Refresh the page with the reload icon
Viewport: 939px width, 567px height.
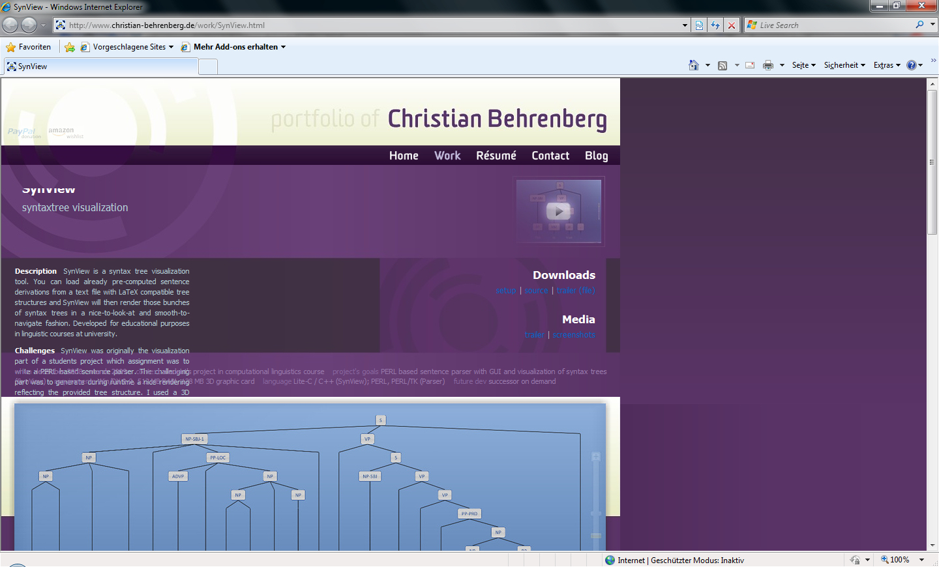tap(715, 25)
